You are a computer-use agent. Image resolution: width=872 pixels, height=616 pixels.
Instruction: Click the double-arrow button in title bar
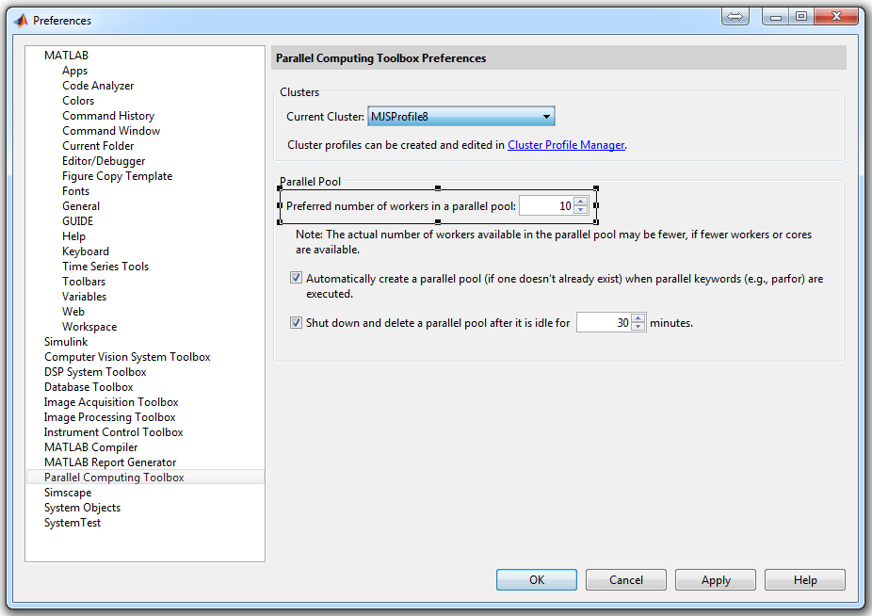coord(735,17)
